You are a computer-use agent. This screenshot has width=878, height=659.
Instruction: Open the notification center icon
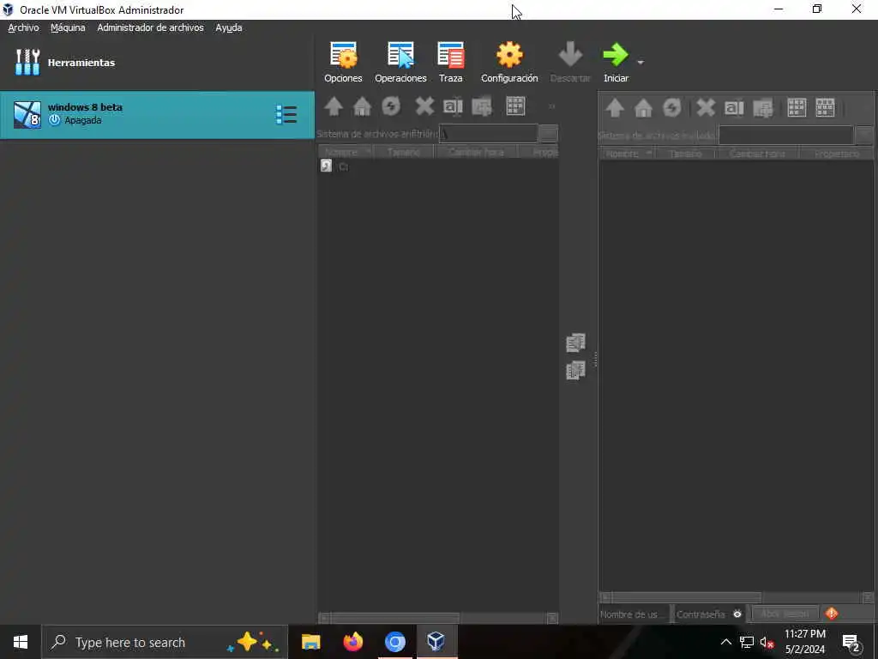tap(851, 642)
